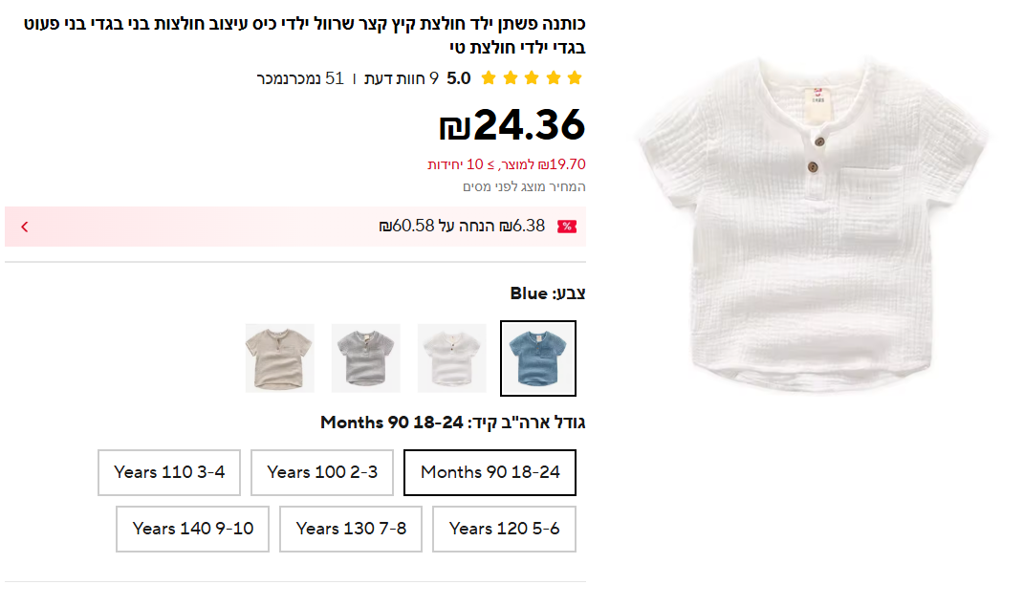Choose the white shirt color thumbnail
Image resolution: width=1023 pixels, height=607 pixels.
[452, 358]
